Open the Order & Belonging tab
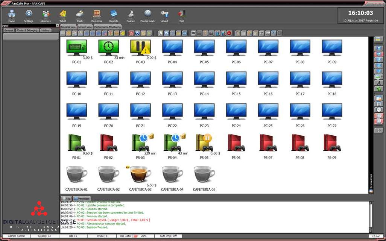 27,30
